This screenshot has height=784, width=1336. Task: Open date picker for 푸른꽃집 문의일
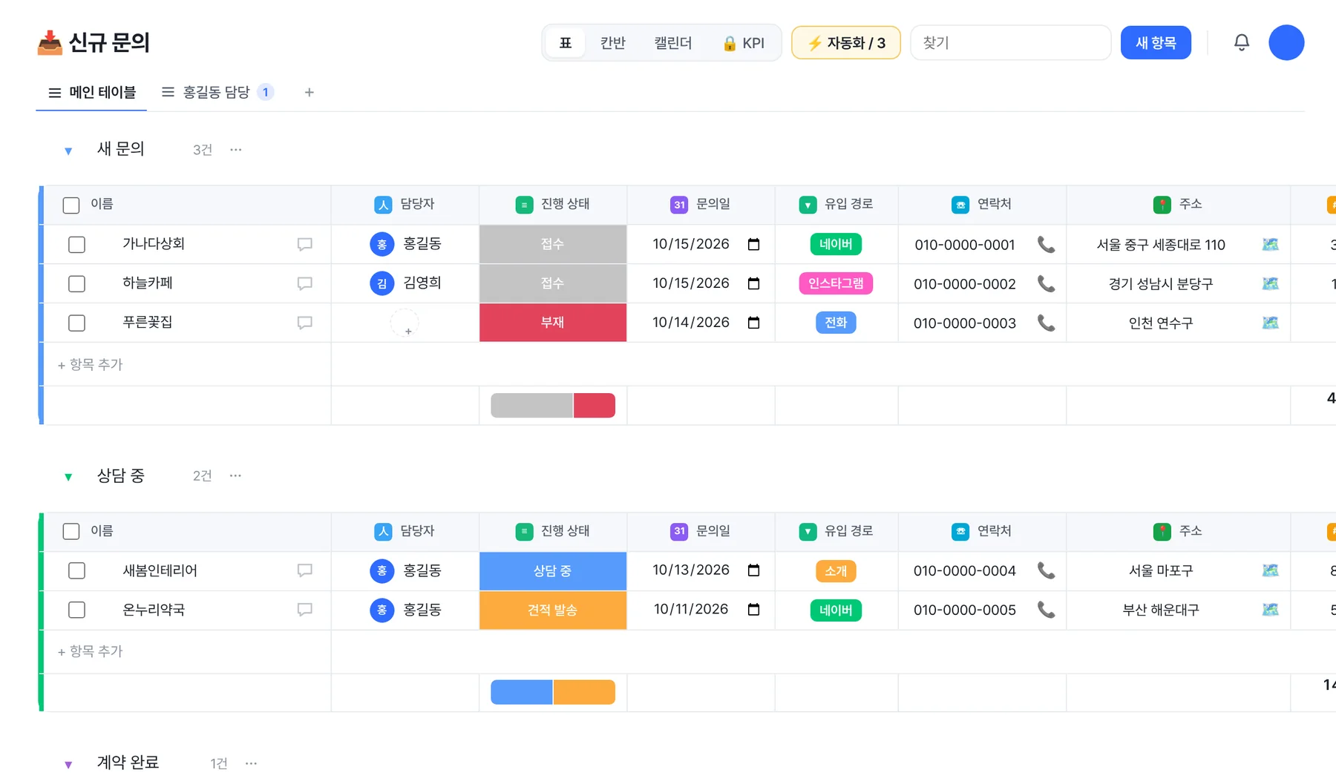pyautogui.click(x=753, y=323)
